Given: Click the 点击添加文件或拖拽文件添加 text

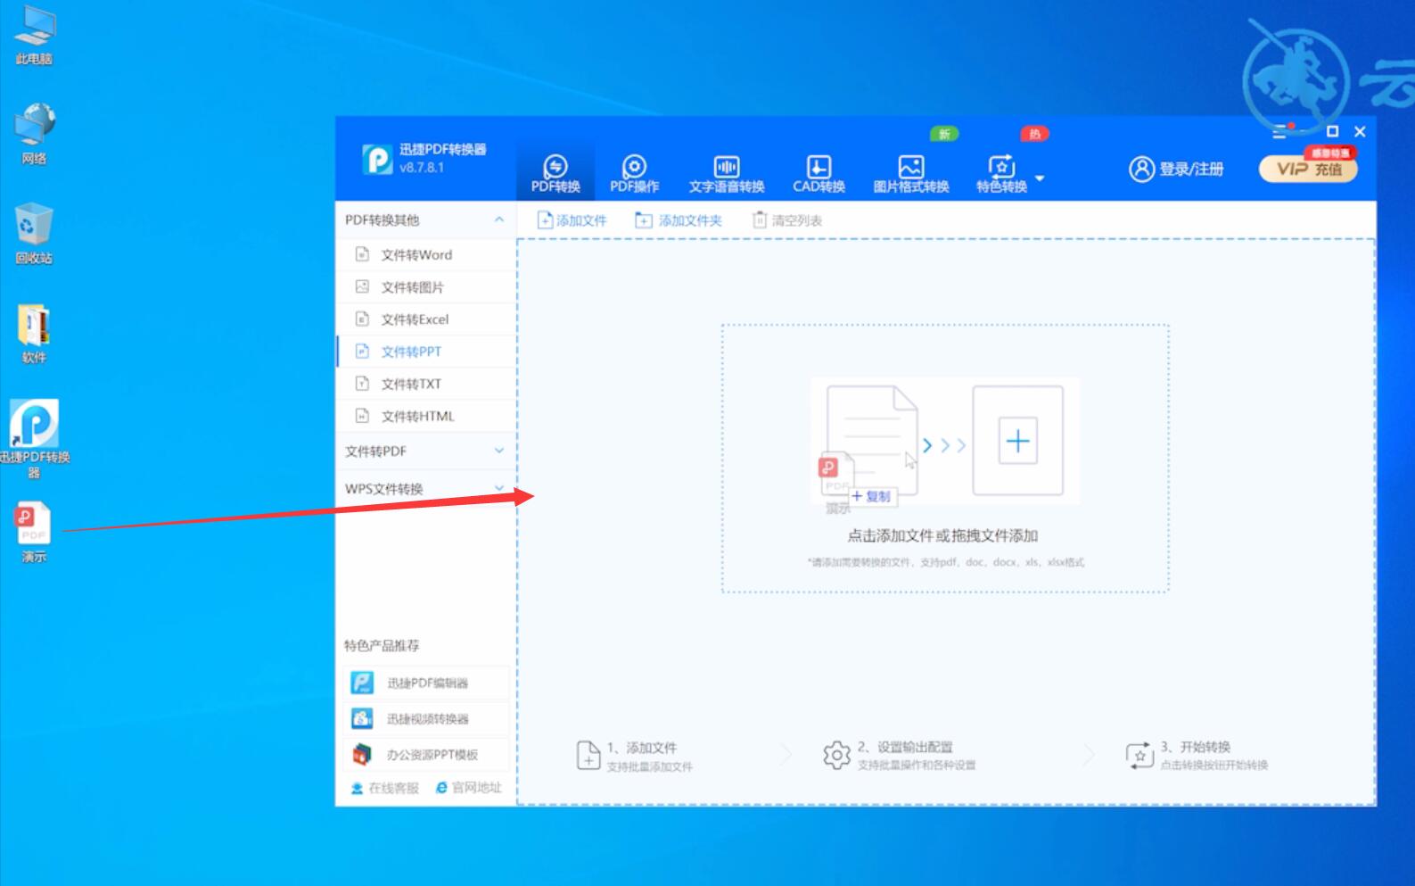Looking at the screenshot, I should (942, 535).
